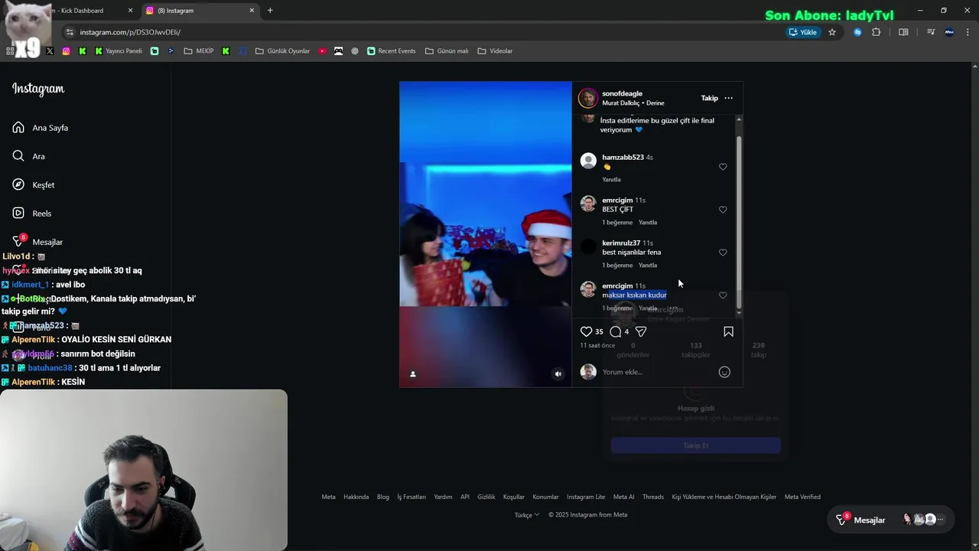Open the ChatGPT bookmark icon
This screenshot has width=979, height=551.
point(355,51)
